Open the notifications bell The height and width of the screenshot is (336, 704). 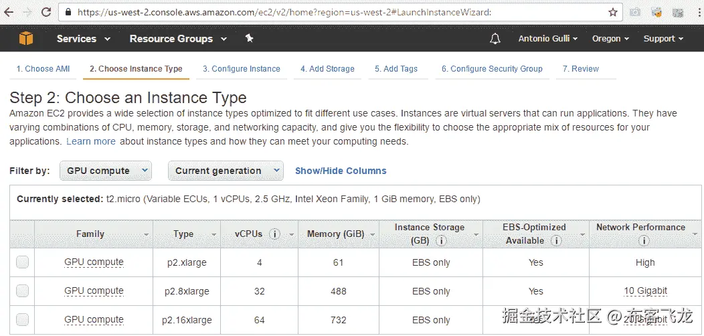495,39
